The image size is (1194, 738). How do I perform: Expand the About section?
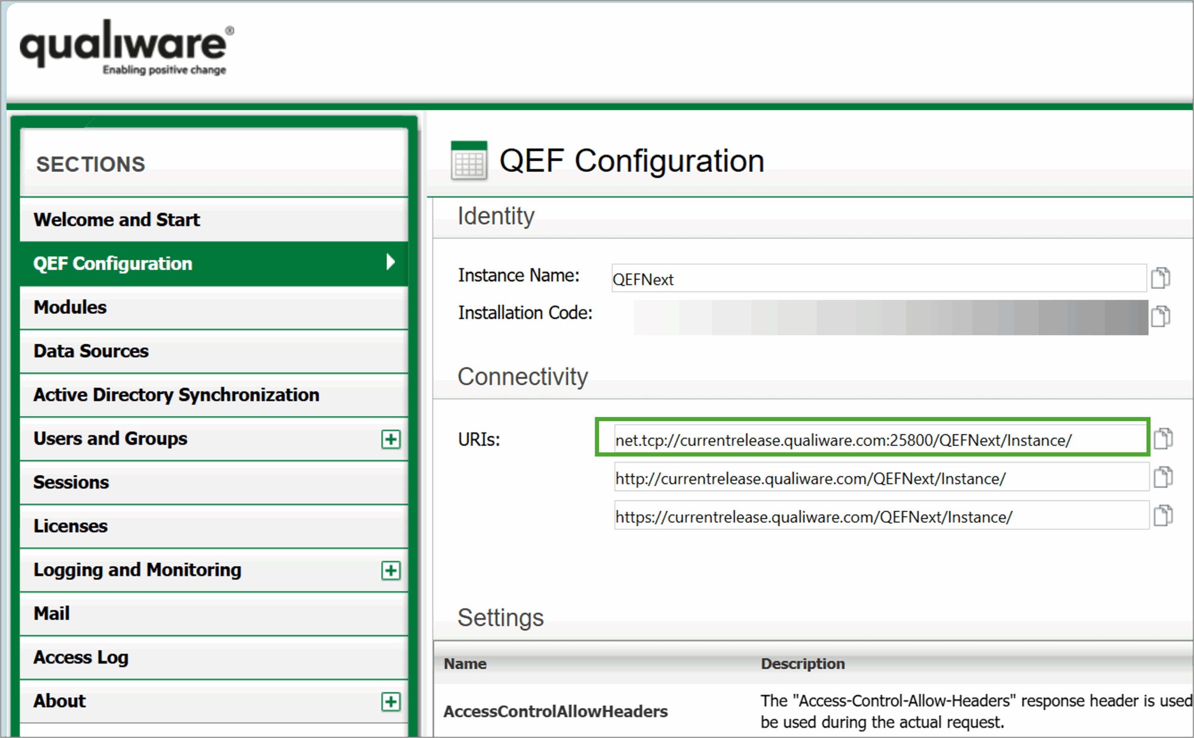click(391, 702)
